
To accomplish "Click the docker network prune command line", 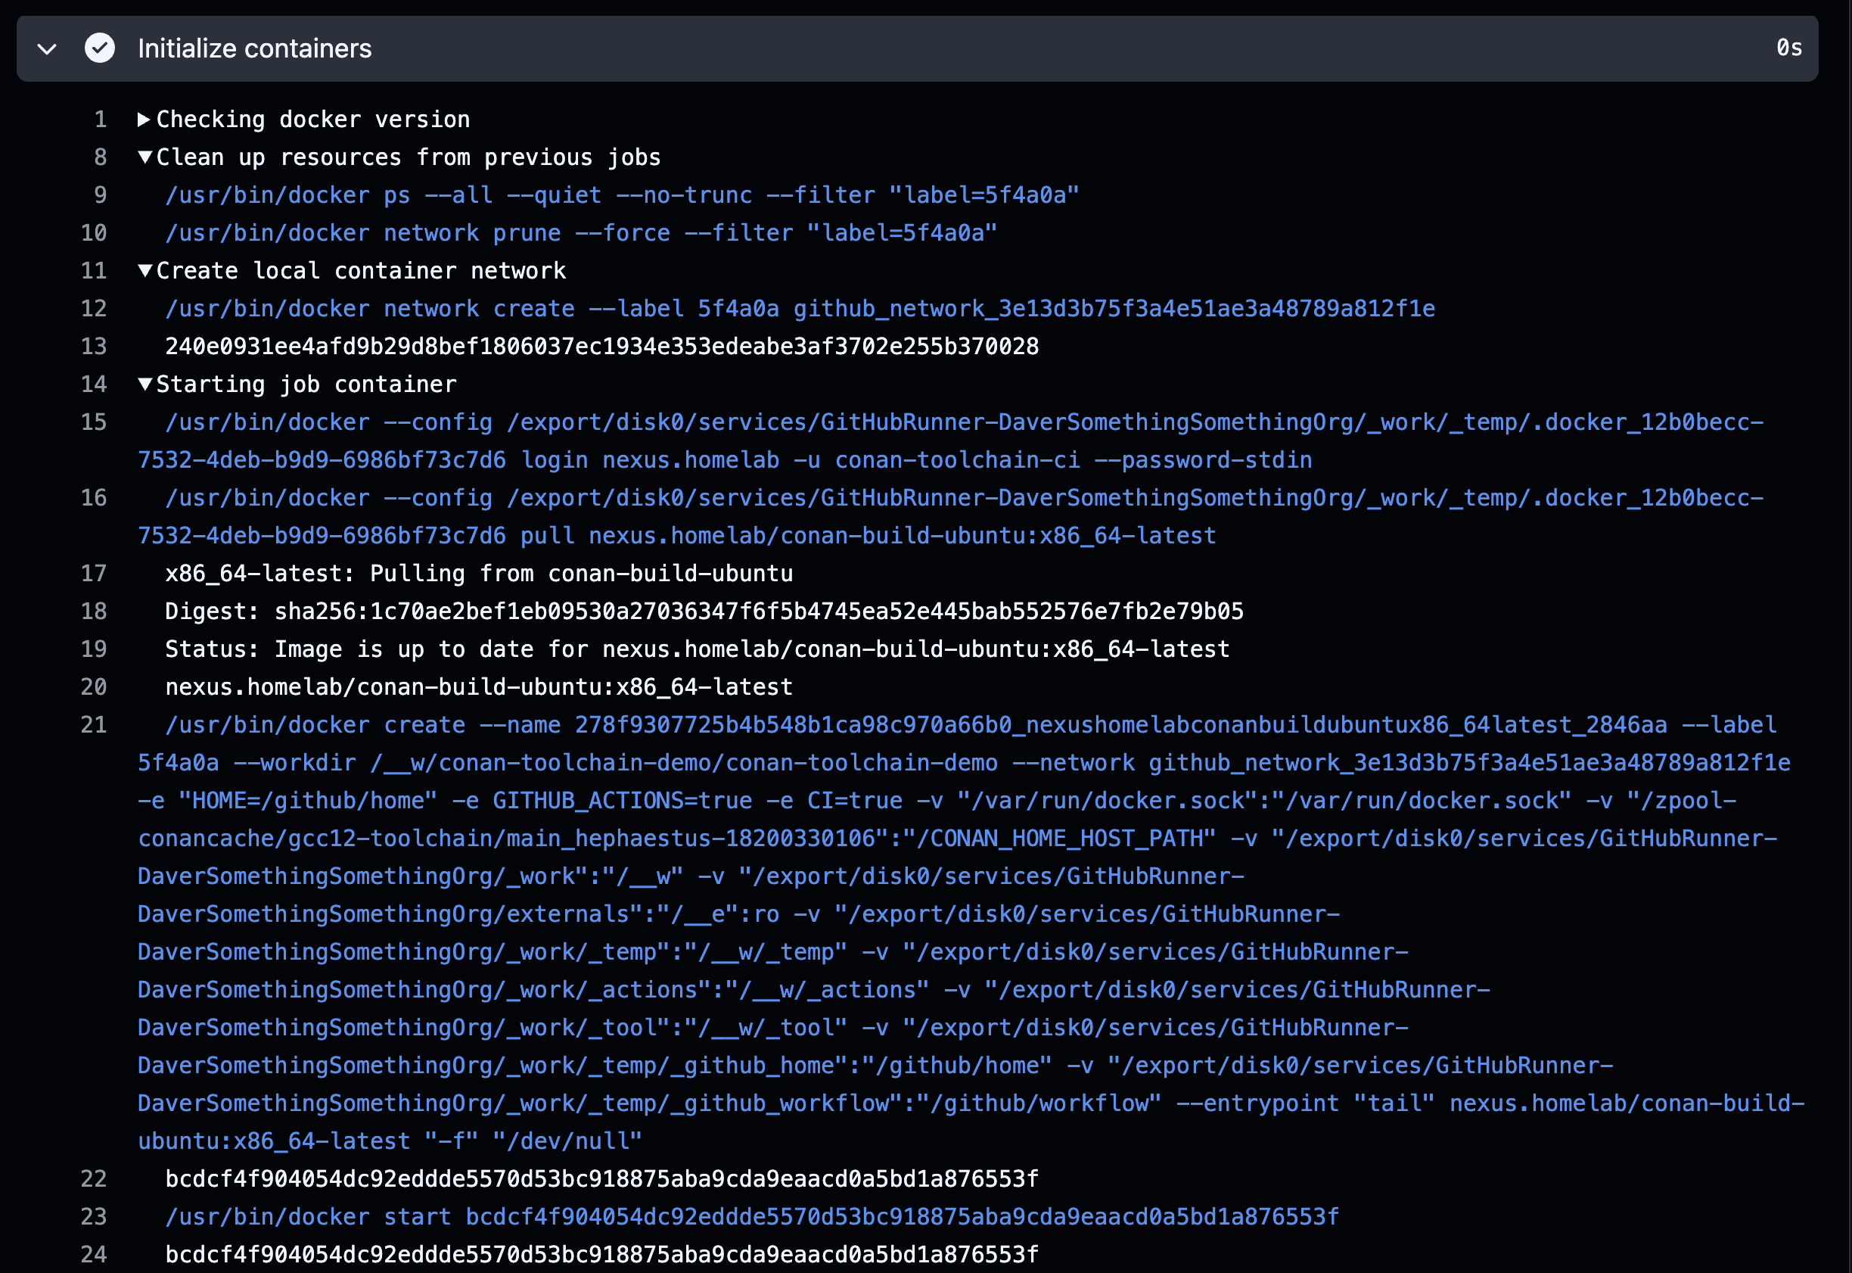I will [x=580, y=233].
